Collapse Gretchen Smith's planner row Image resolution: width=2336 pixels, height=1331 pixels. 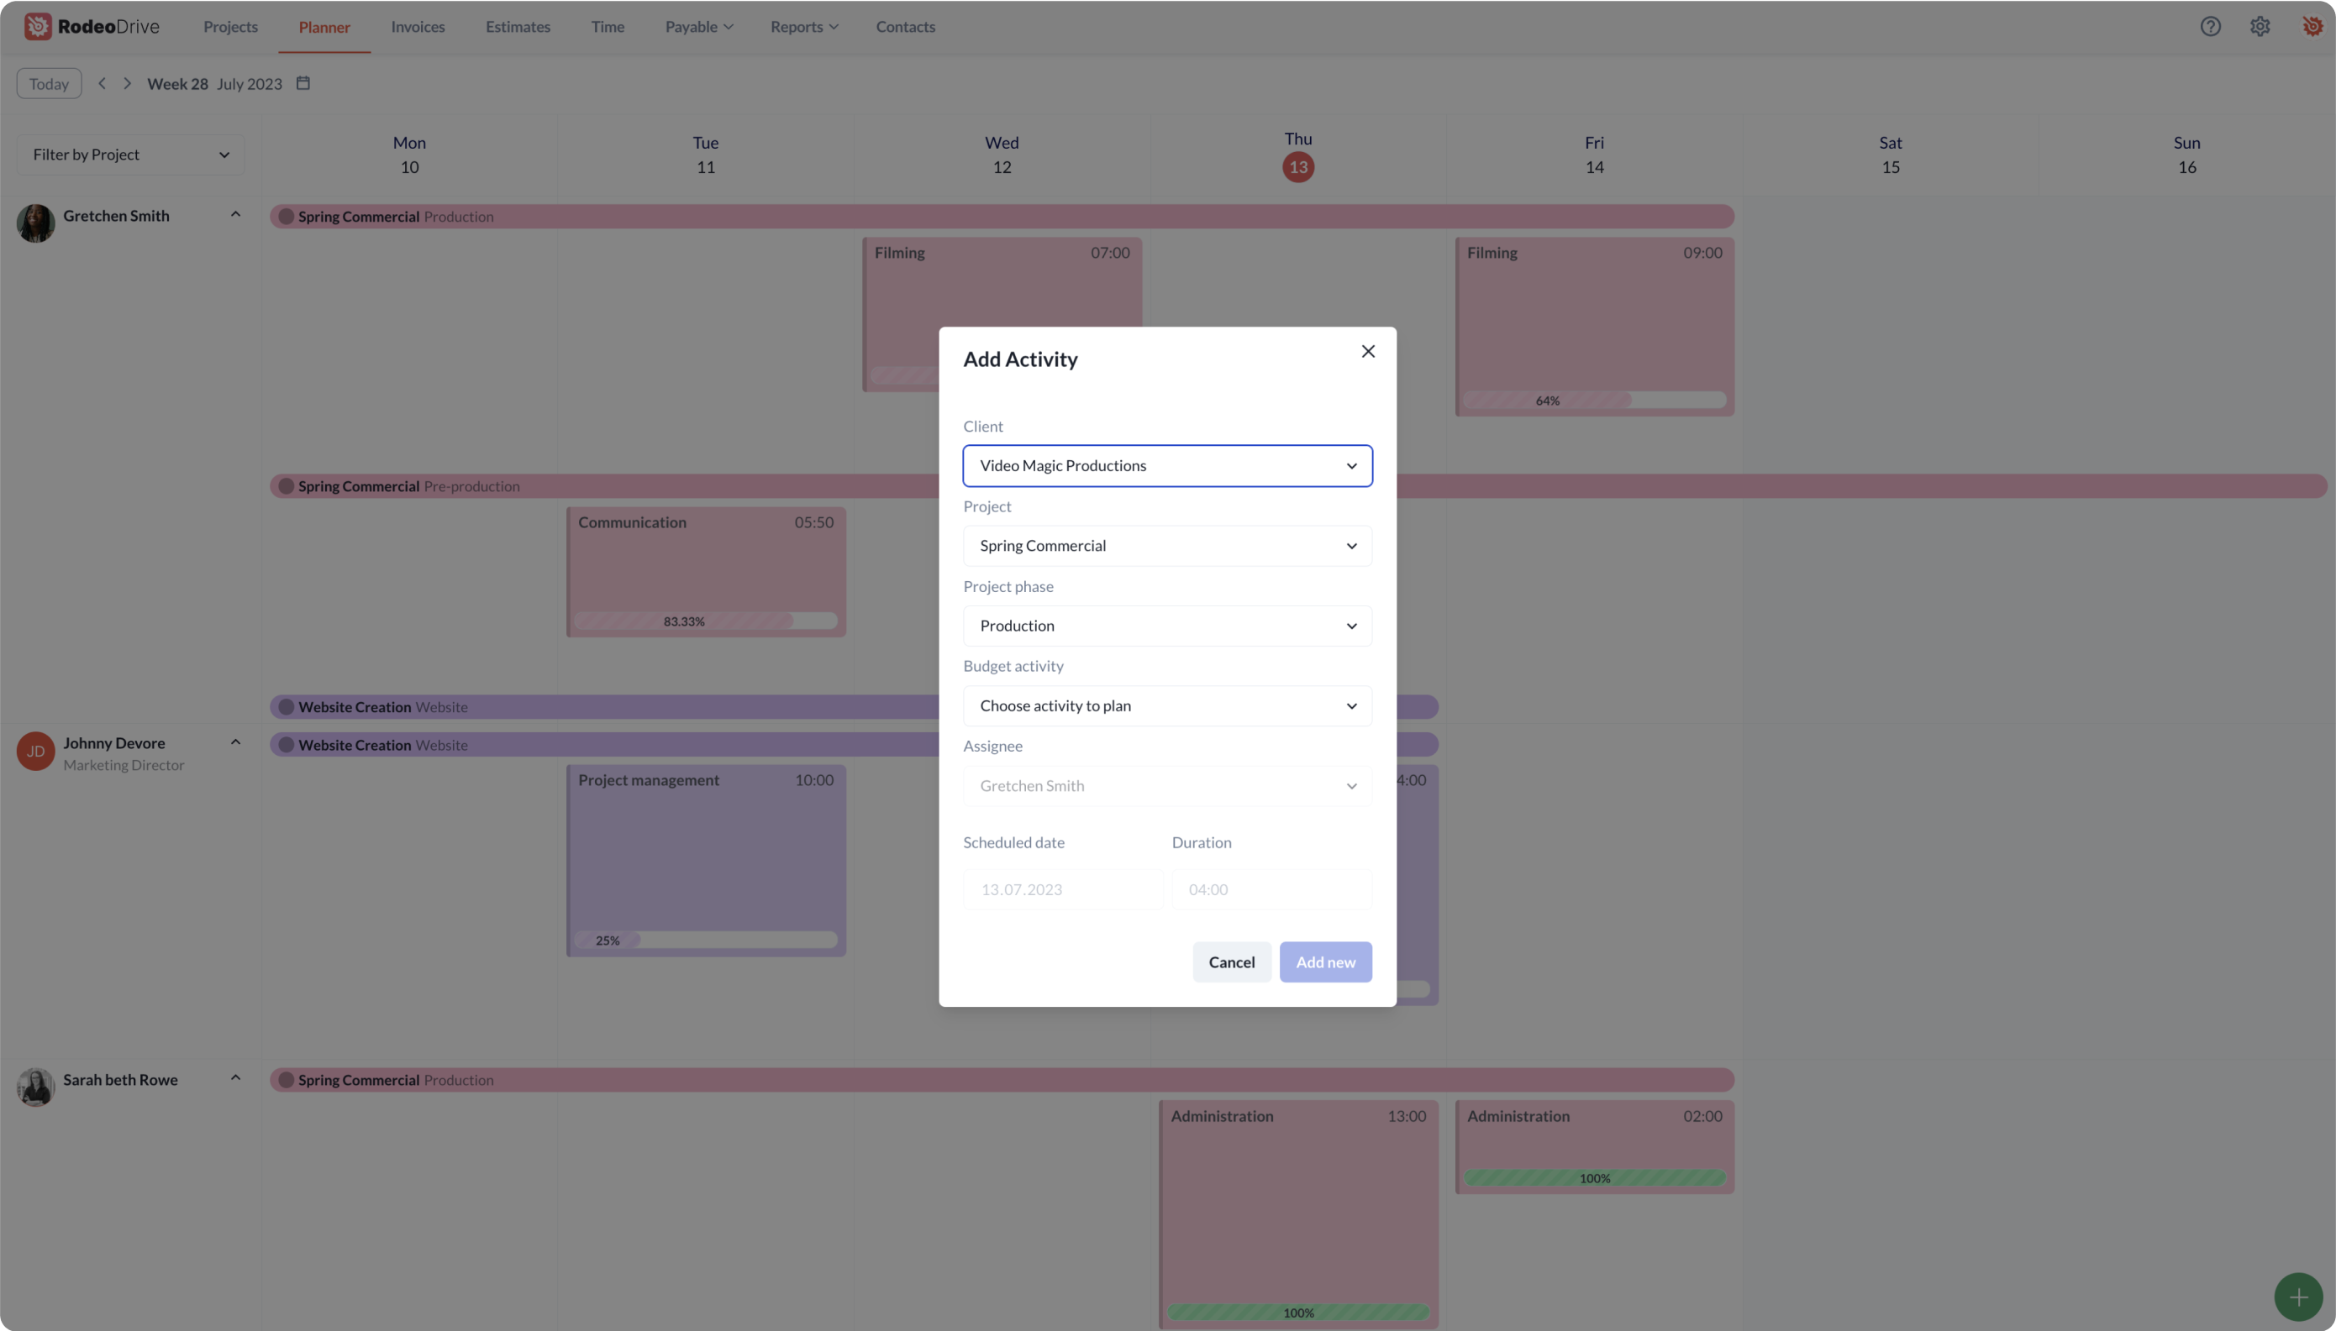(235, 215)
